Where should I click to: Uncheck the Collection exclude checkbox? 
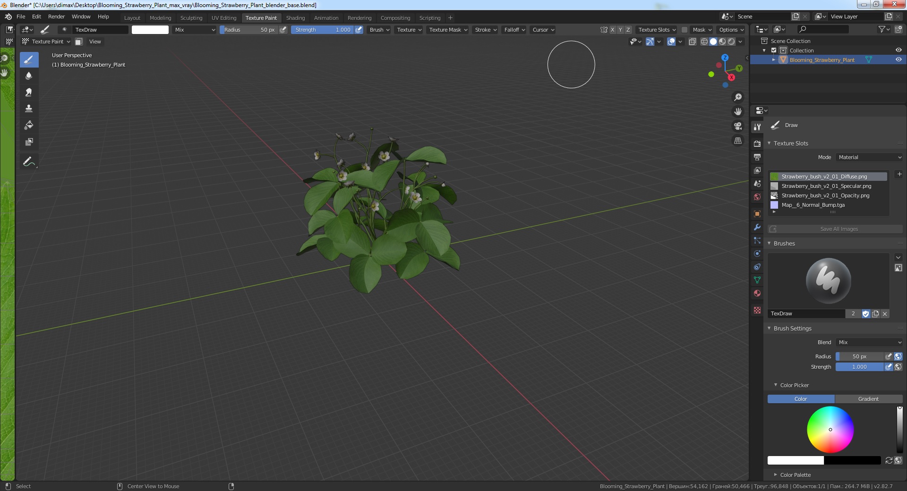point(774,50)
